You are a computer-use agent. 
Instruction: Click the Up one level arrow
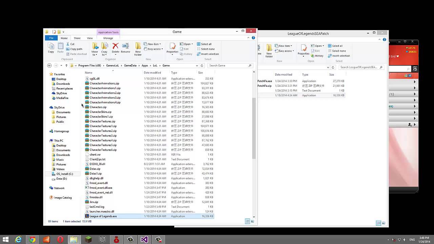coord(66,65)
